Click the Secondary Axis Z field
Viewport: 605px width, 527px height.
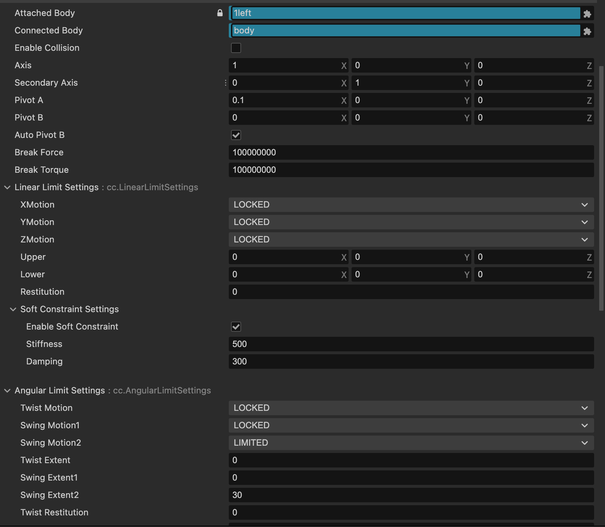pyautogui.click(x=534, y=83)
